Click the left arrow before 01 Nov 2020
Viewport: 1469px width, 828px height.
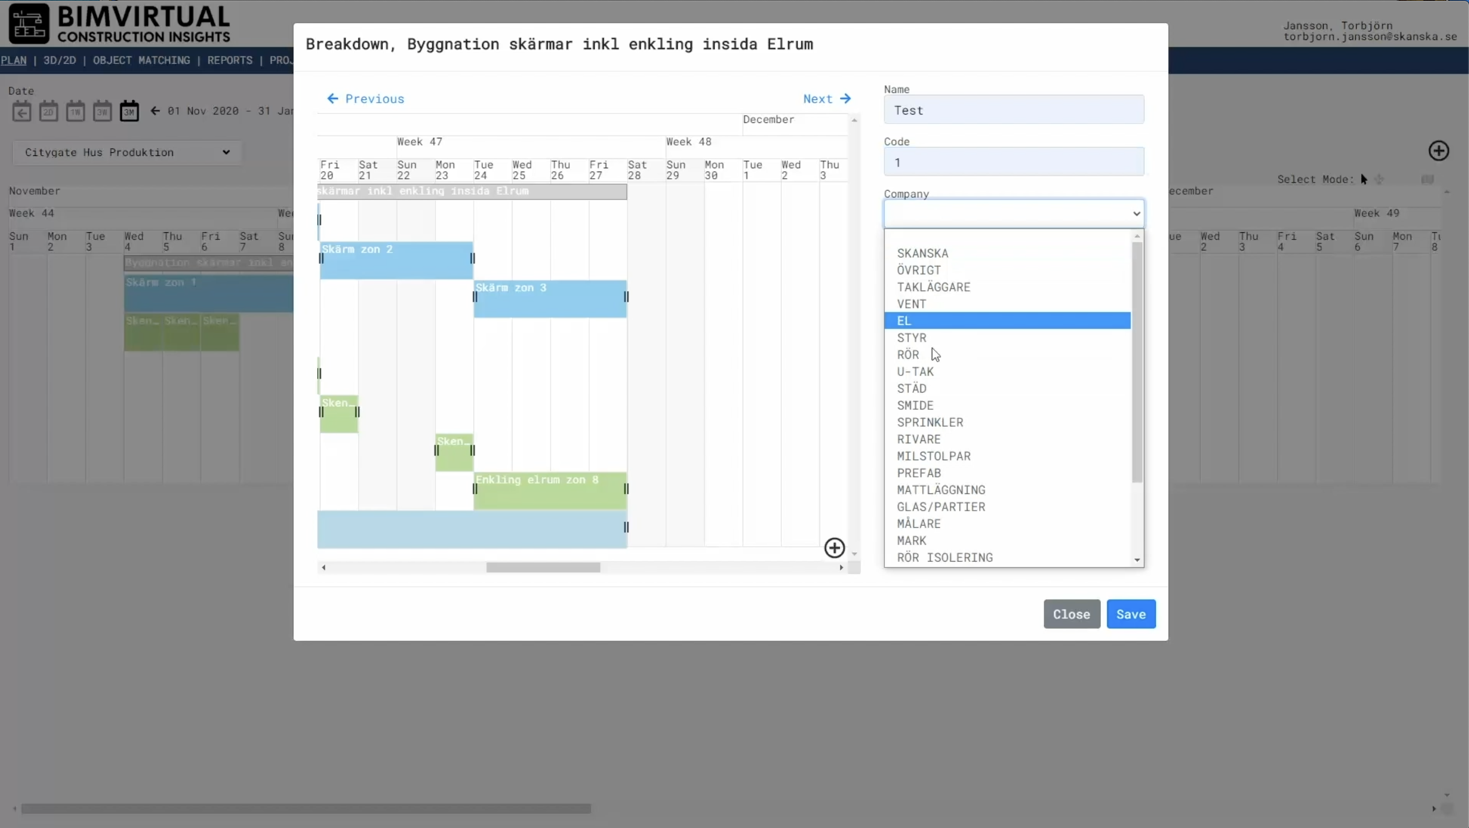point(155,111)
